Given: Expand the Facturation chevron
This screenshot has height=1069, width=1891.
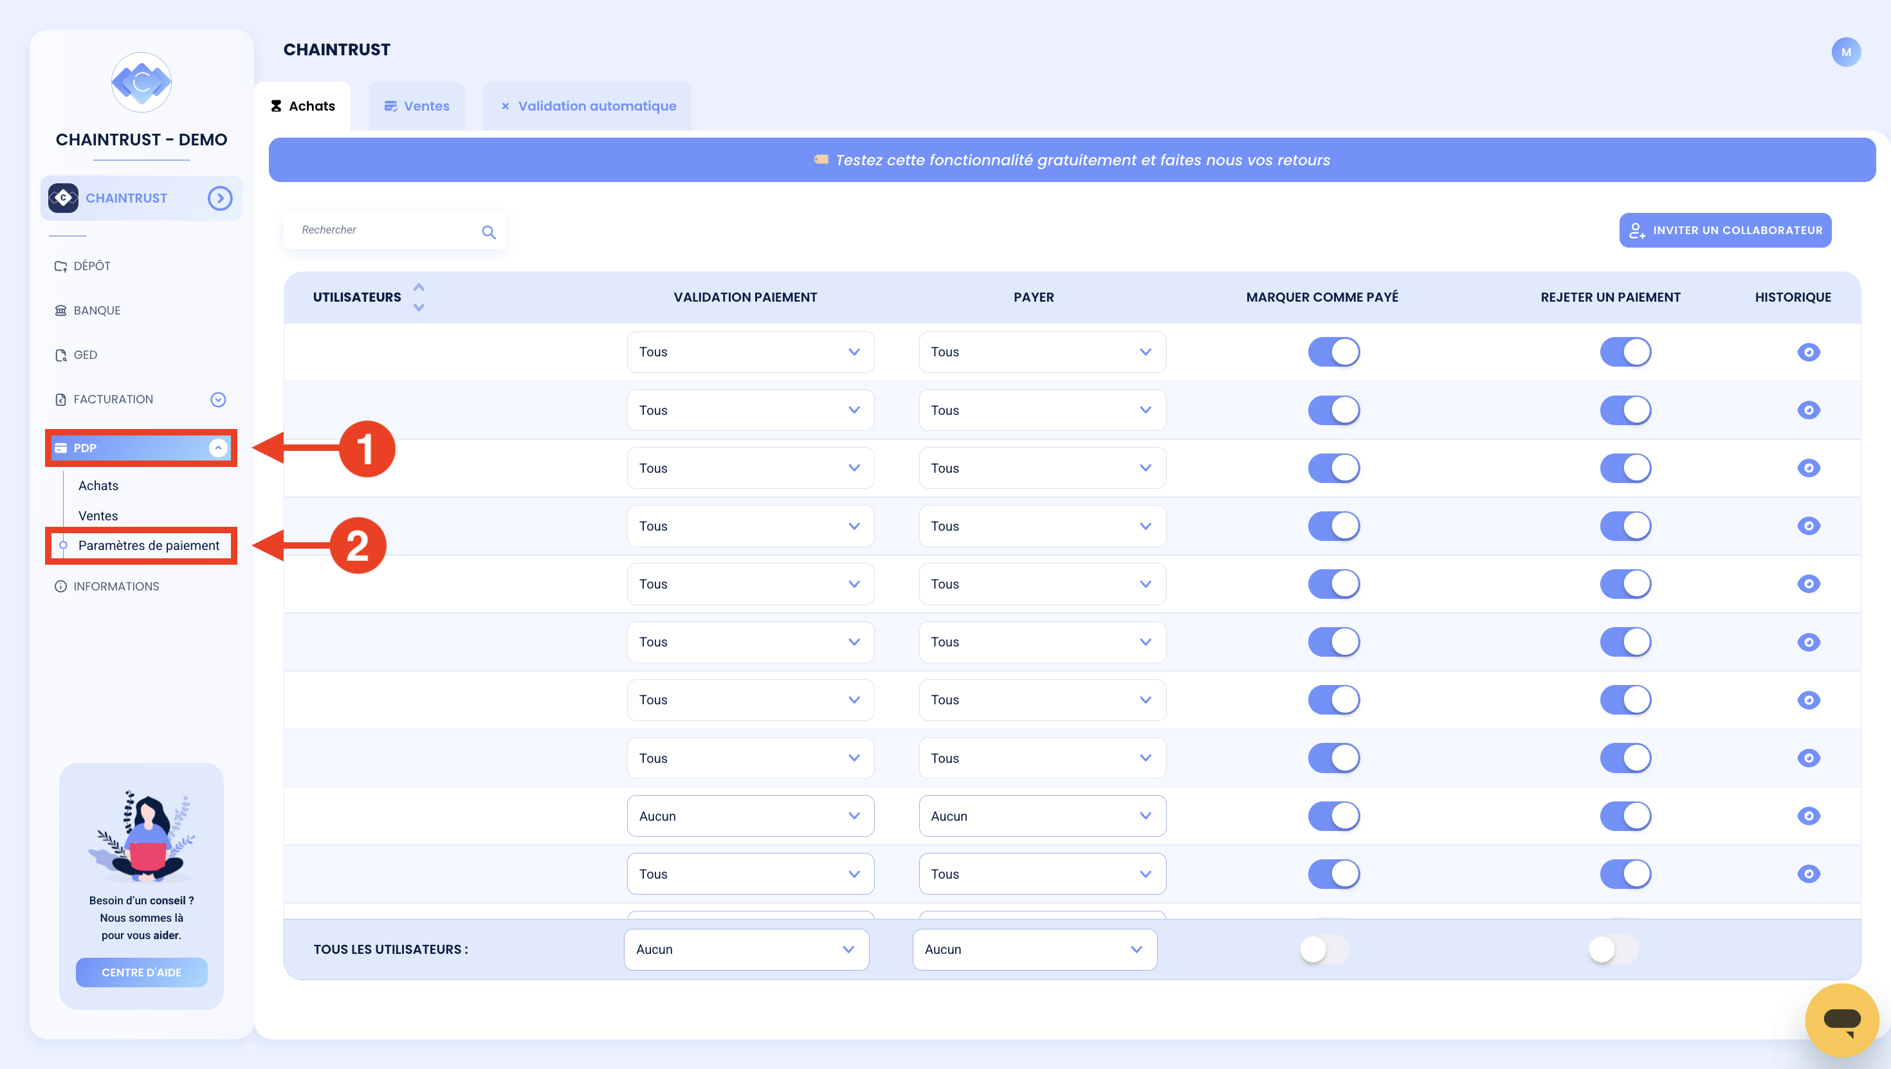Looking at the screenshot, I should click(218, 399).
